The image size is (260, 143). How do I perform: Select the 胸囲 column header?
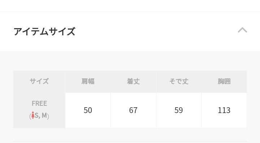tap(224, 81)
